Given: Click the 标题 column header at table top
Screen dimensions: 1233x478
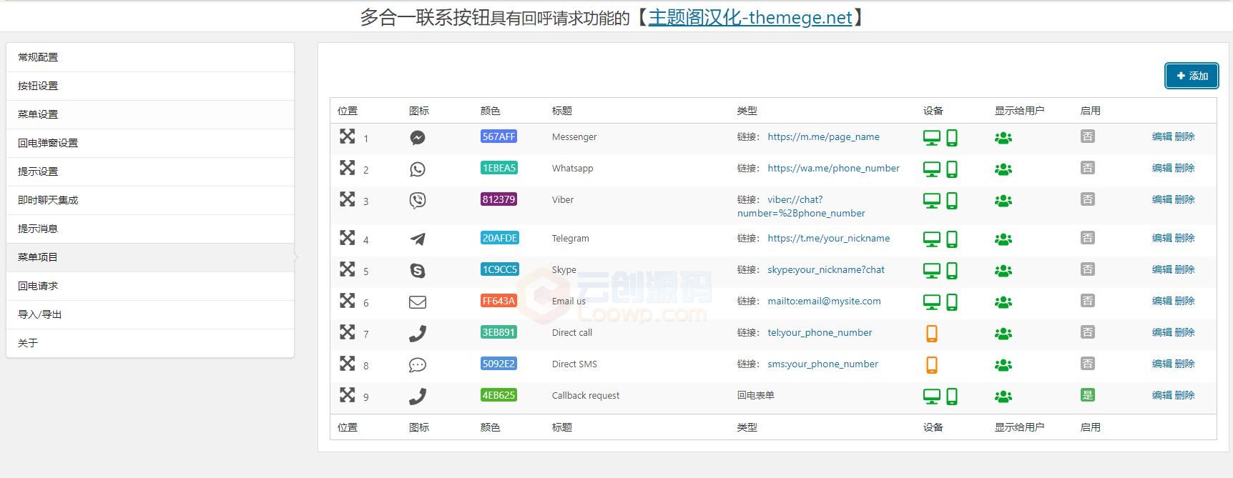Looking at the screenshot, I should click(561, 111).
